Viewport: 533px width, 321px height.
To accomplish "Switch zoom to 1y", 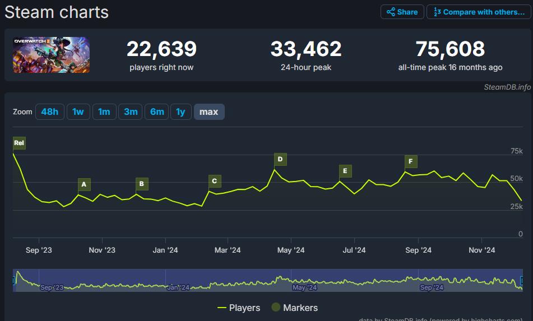I will [180, 112].
